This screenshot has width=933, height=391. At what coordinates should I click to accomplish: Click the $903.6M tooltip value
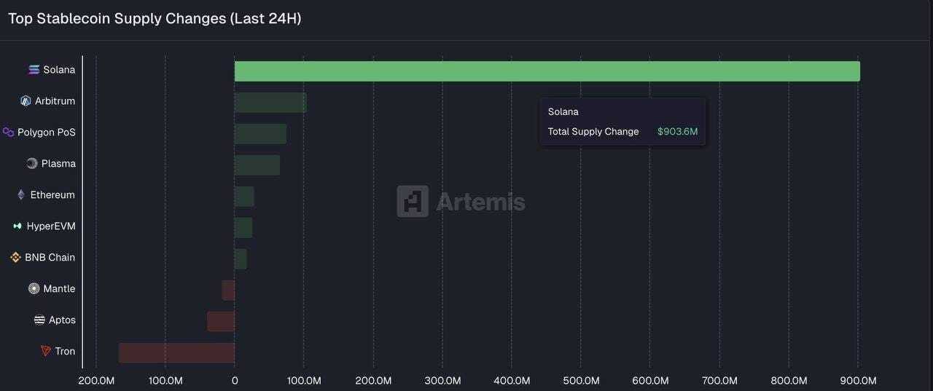[x=677, y=132]
